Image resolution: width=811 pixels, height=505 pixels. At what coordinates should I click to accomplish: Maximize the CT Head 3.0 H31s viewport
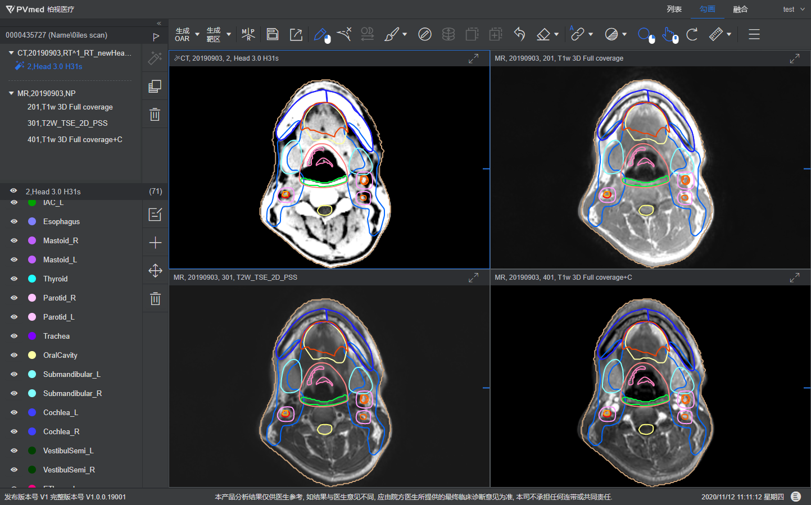pyautogui.click(x=473, y=58)
